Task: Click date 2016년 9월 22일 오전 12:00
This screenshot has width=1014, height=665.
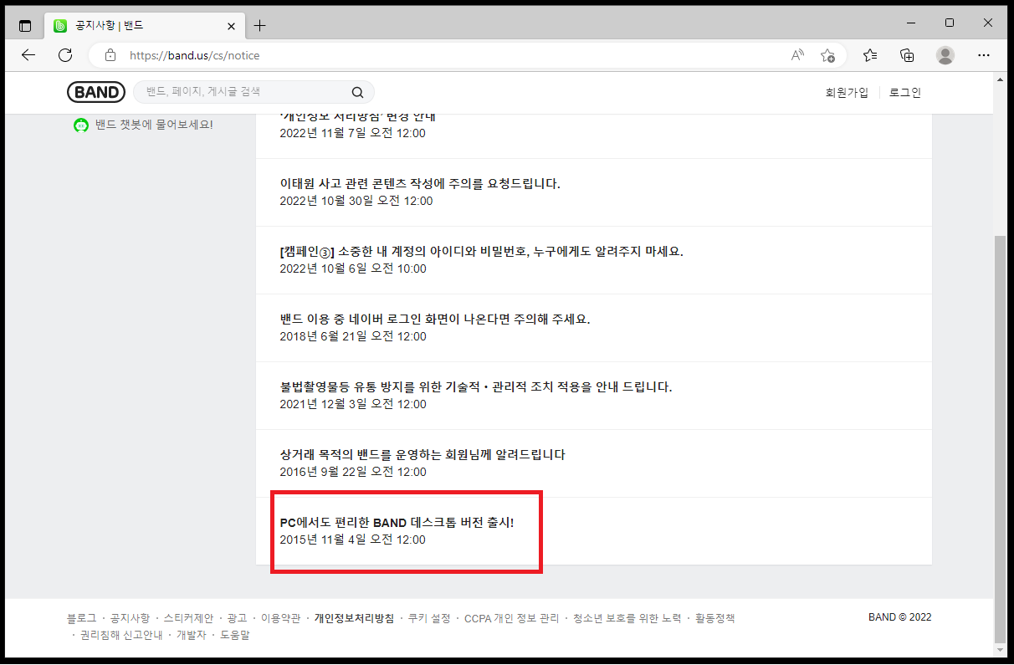Action: (x=353, y=472)
